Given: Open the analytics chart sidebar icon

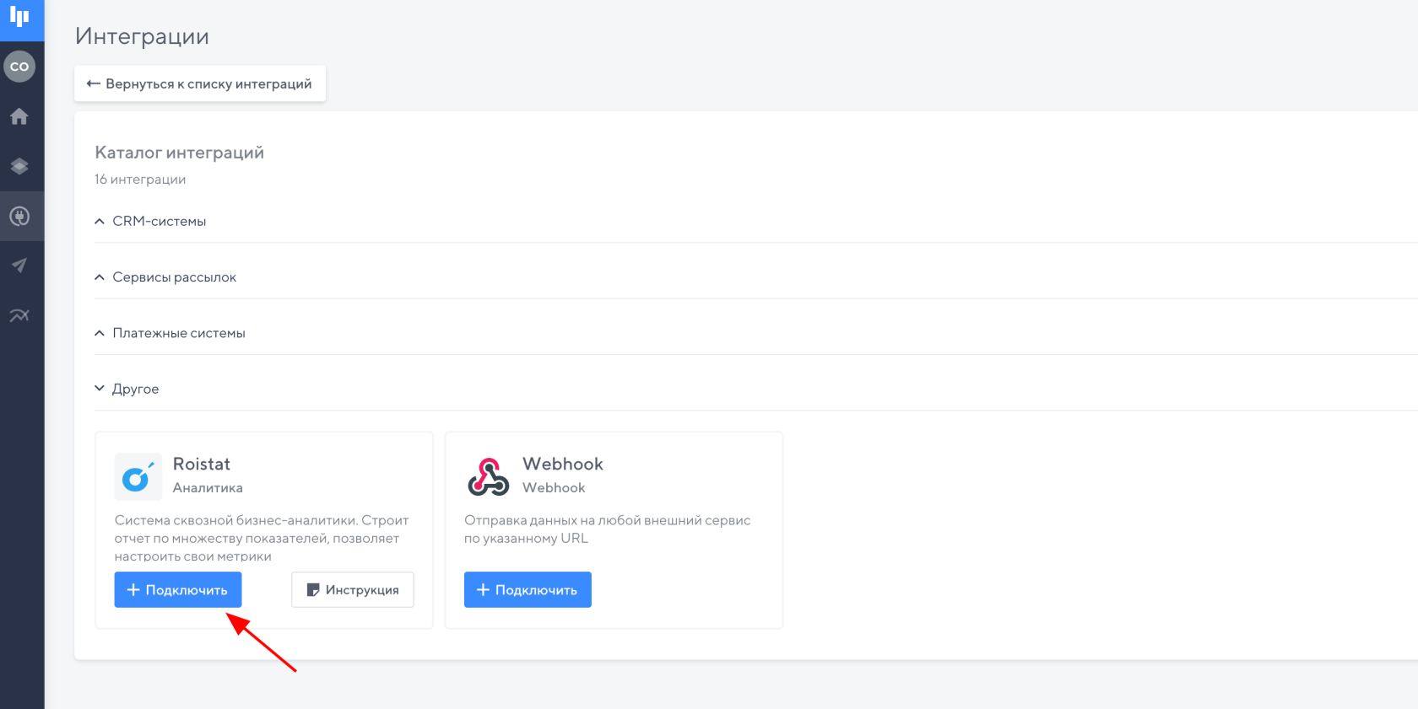Looking at the screenshot, I should point(19,315).
